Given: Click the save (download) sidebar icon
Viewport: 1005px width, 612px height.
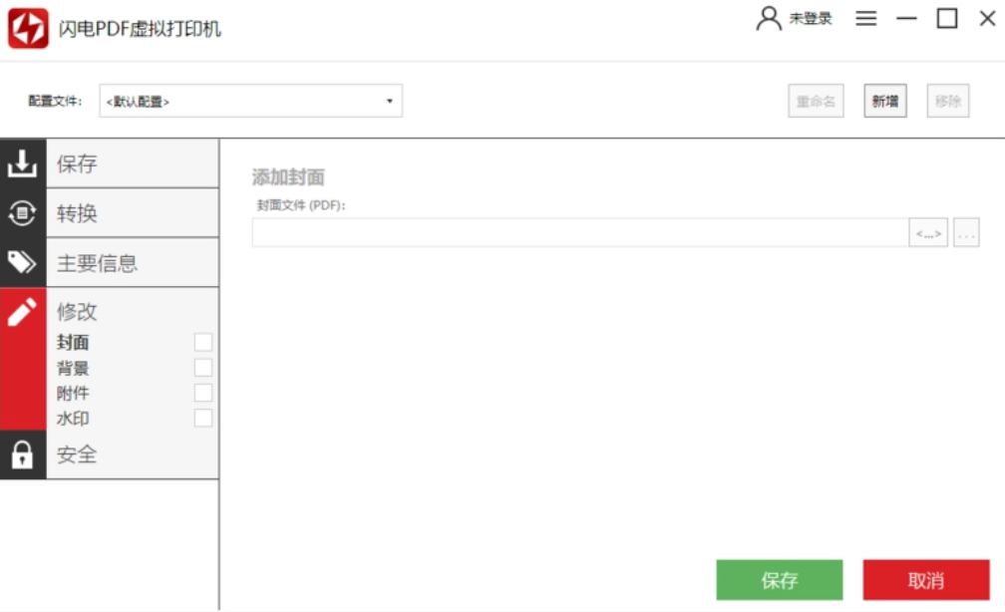Looking at the screenshot, I should pos(22,163).
